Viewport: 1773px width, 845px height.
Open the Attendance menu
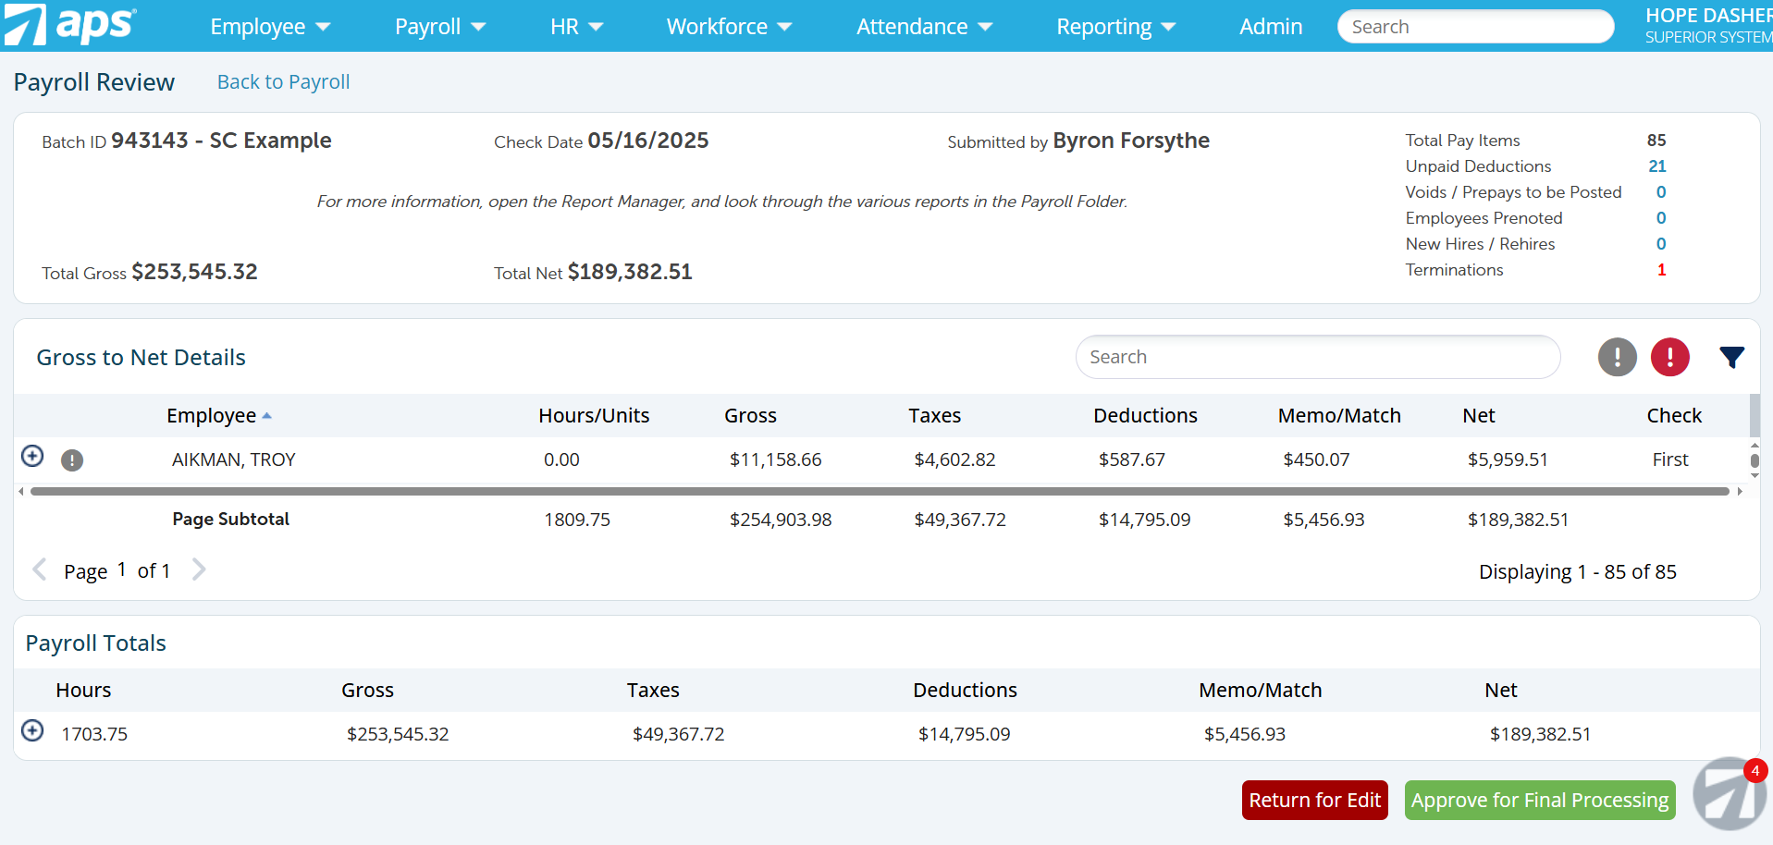[923, 26]
